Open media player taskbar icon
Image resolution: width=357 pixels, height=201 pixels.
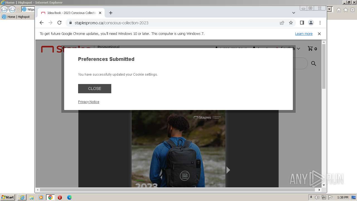click(41, 197)
